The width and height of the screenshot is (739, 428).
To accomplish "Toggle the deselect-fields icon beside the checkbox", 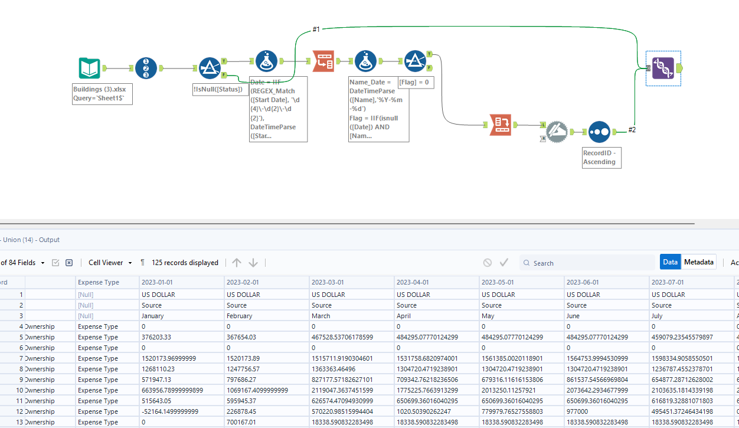I will (69, 263).
